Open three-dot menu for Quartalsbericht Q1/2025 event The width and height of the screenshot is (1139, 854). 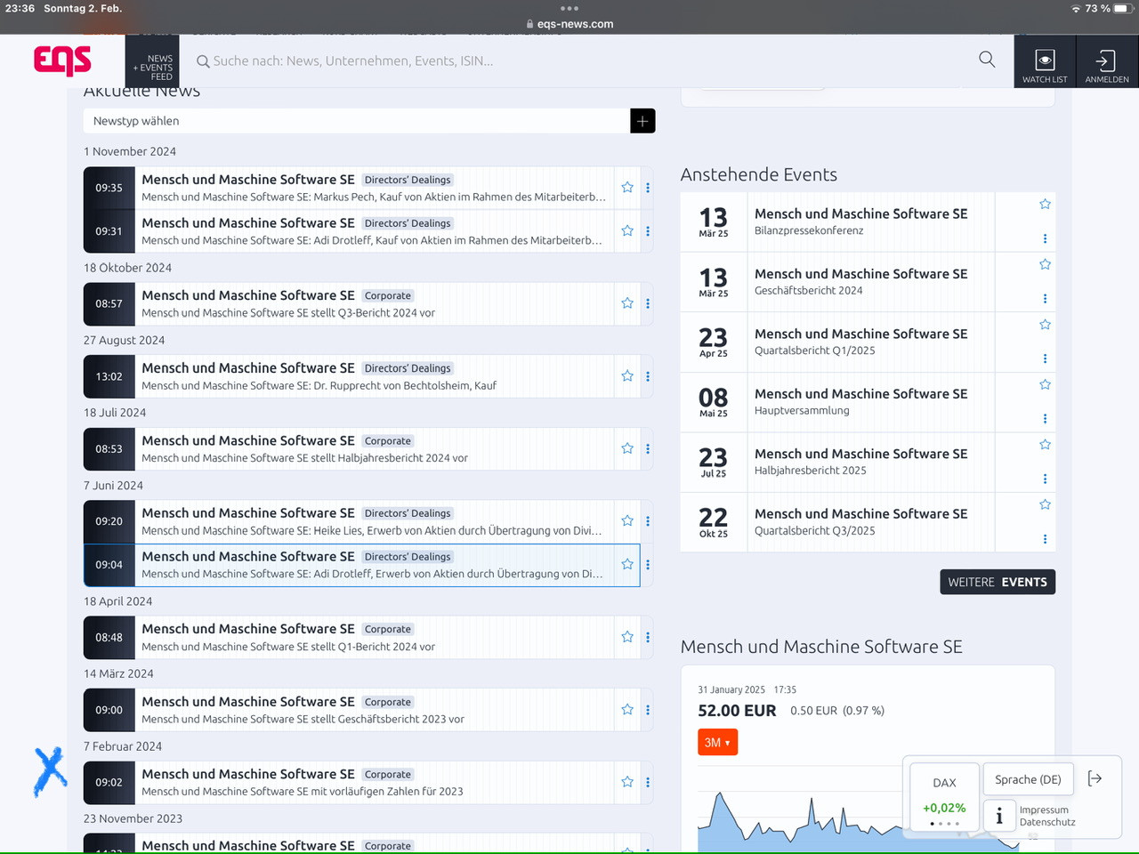point(1045,359)
